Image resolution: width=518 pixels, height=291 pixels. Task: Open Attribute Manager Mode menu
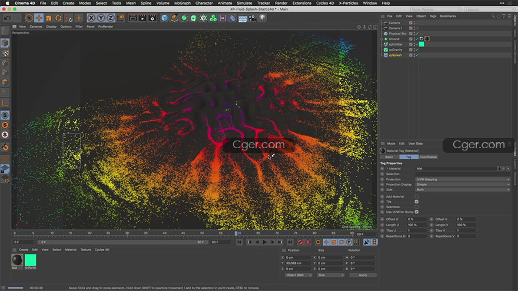(391, 143)
